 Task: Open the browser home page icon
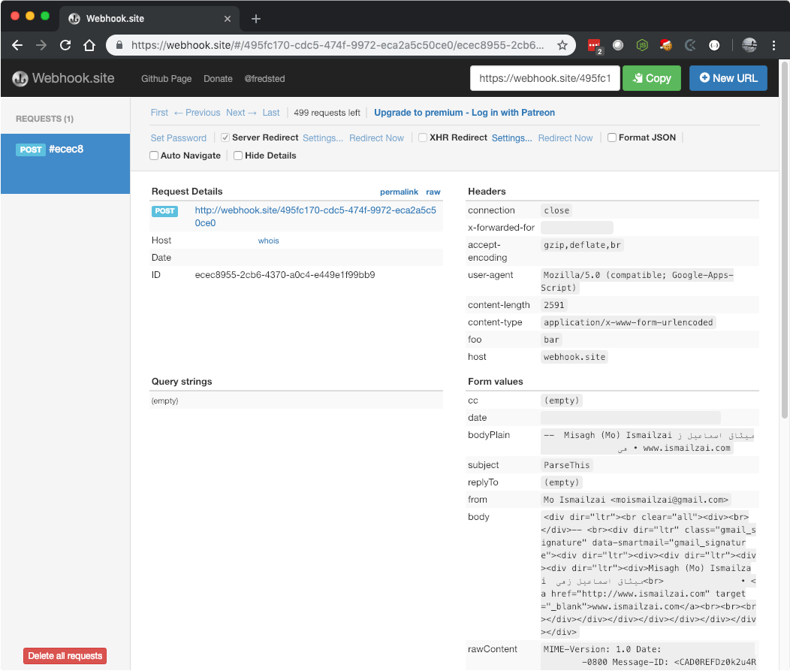pos(89,45)
